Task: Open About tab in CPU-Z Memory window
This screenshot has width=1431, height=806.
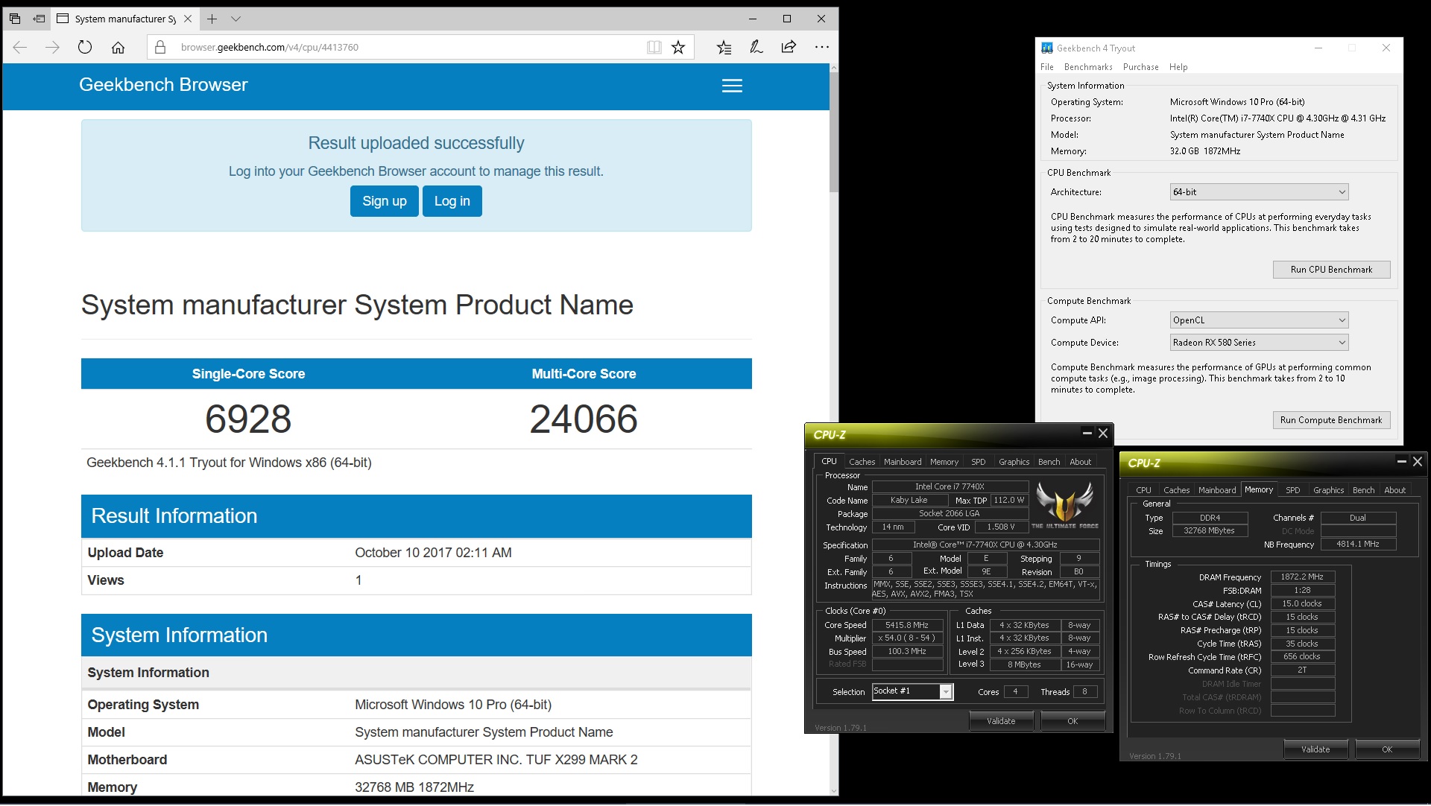Action: pyautogui.click(x=1395, y=490)
